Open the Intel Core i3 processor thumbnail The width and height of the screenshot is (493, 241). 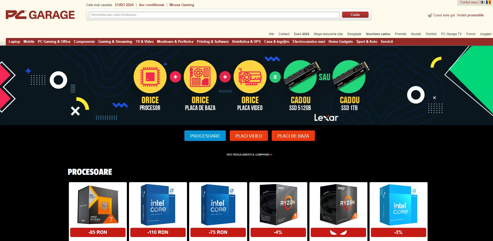[399, 205]
